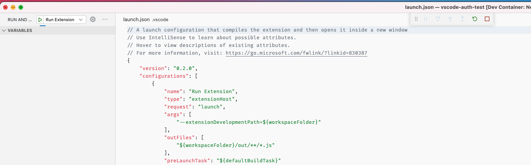531x165 pixels.
Task: Click the "request" key
Action: pos(178,107)
